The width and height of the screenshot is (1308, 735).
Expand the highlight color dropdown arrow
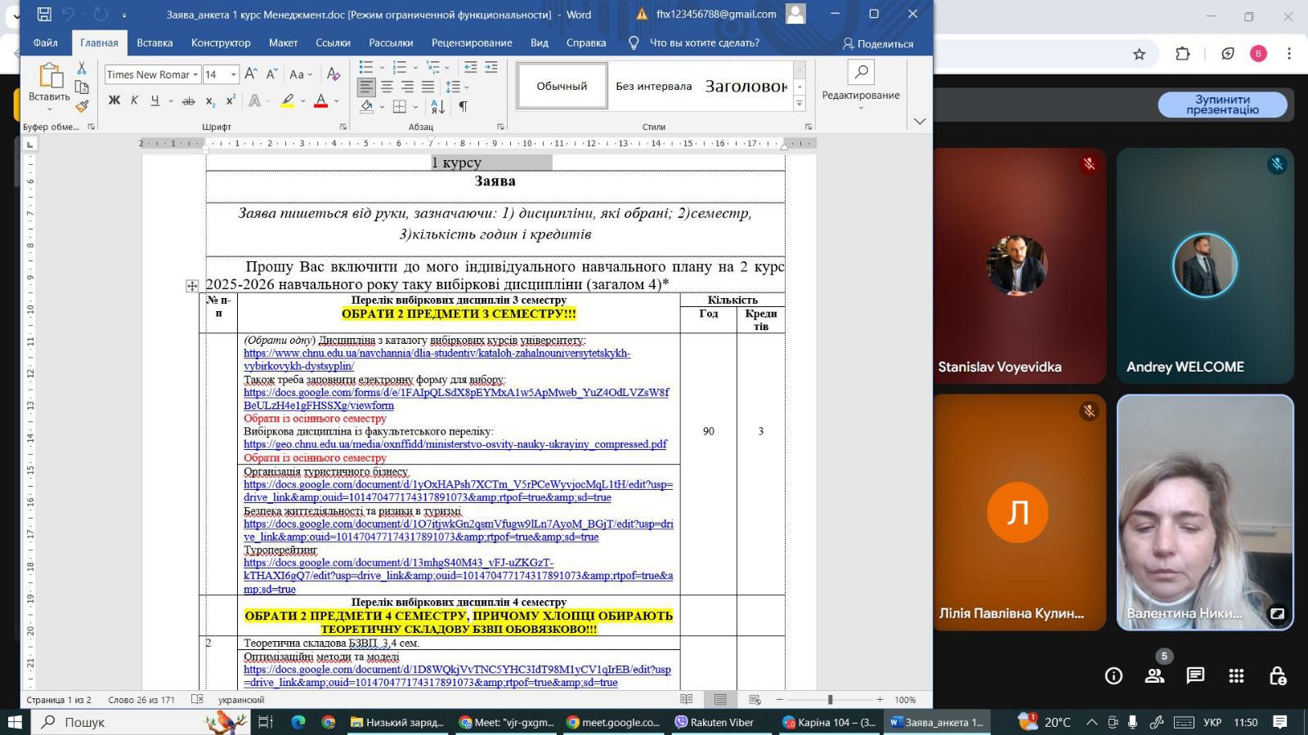click(x=303, y=100)
